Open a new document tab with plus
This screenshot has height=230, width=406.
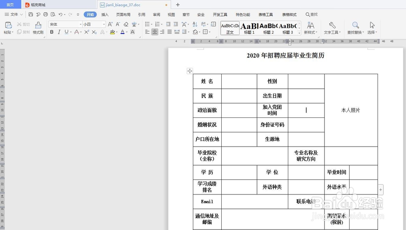click(178, 4)
